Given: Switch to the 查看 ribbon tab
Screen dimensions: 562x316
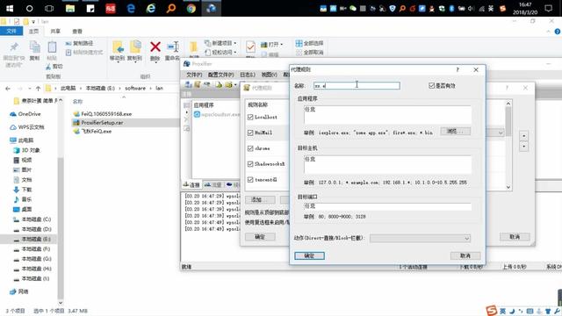Looking at the screenshot, I should [x=77, y=32].
